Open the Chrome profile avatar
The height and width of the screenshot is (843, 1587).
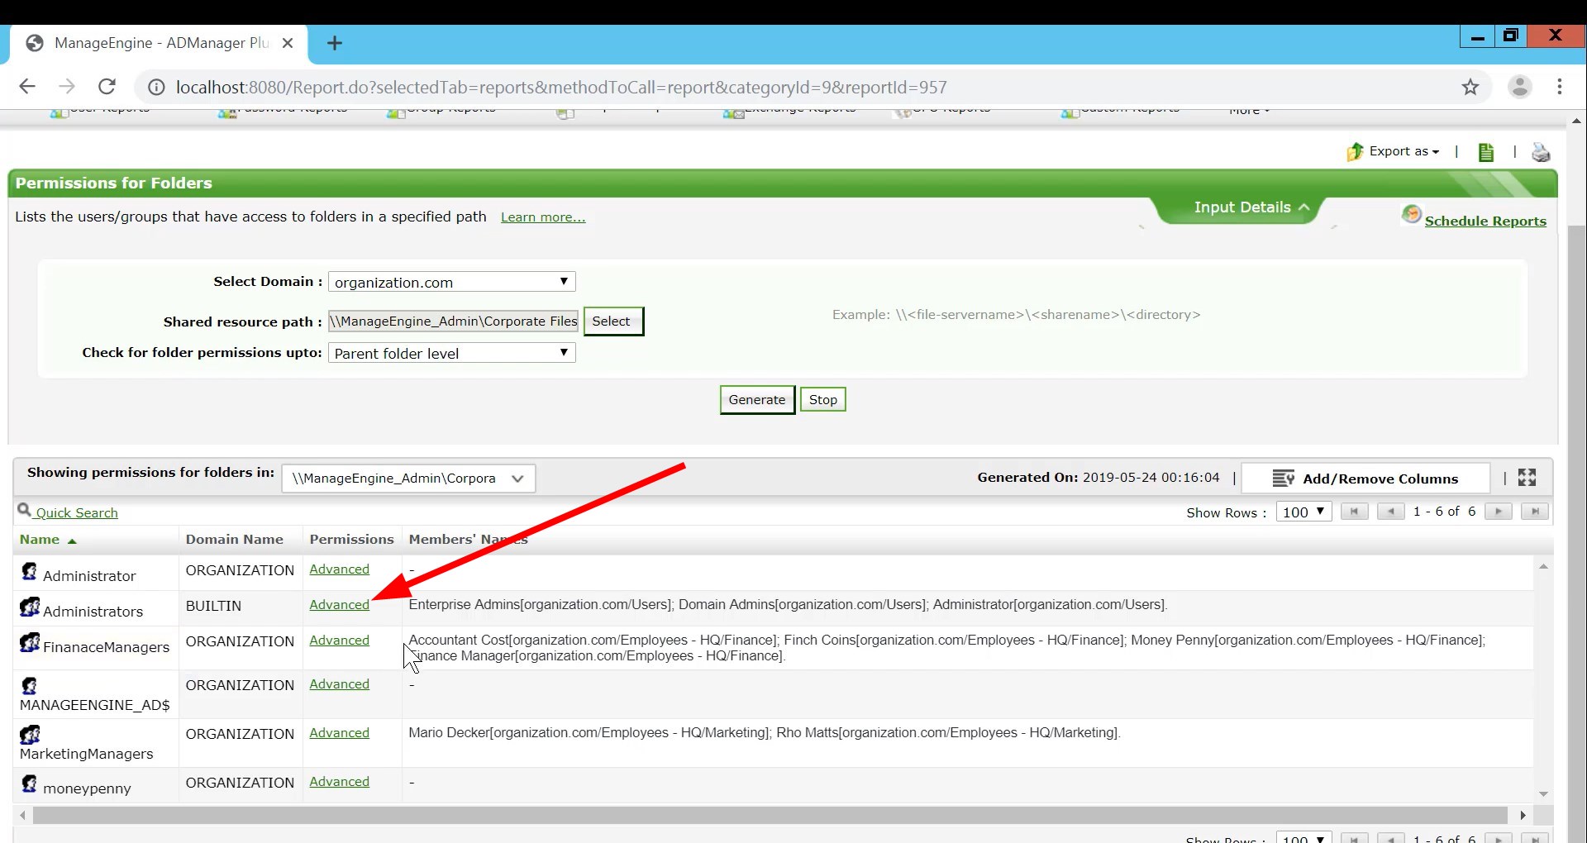tap(1519, 87)
